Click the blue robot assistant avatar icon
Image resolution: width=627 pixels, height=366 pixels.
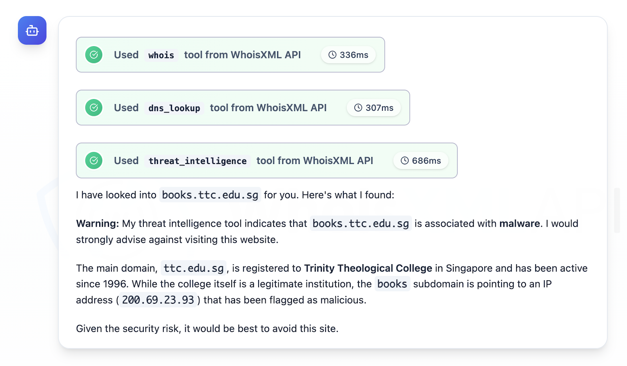click(x=32, y=31)
